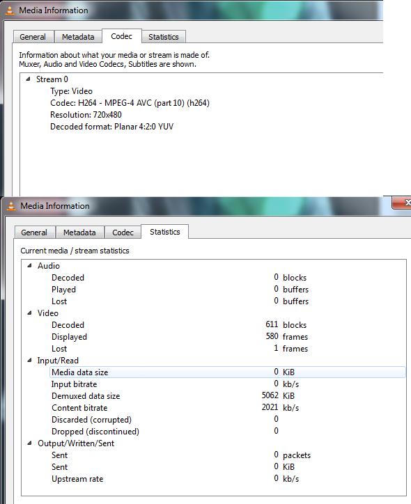Click the Audio group label
The width and height of the screenshot is (411, 504).
(x=49, y=266)
